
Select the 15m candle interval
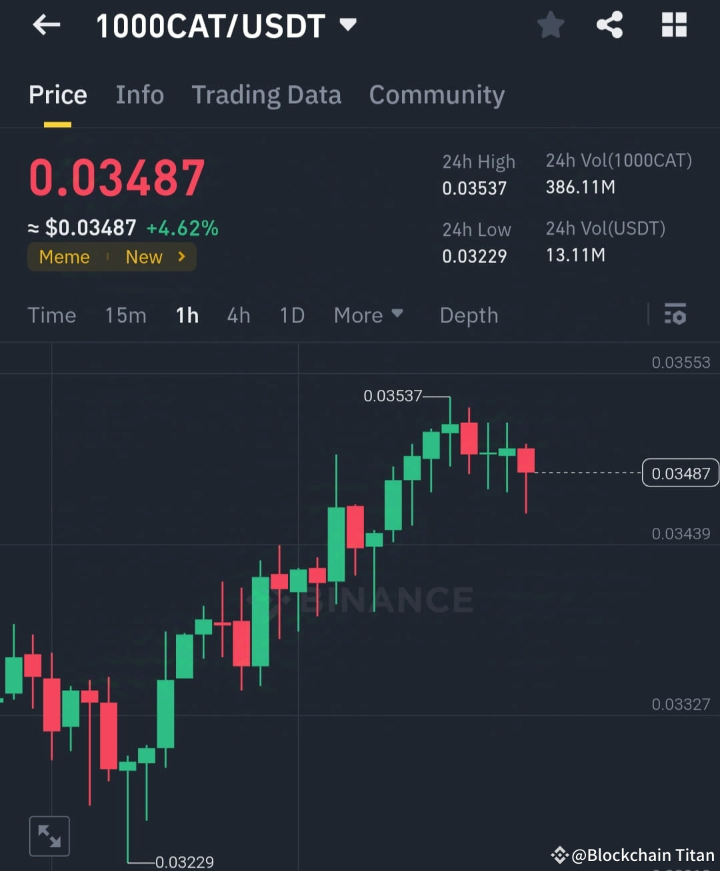(125, 315)
